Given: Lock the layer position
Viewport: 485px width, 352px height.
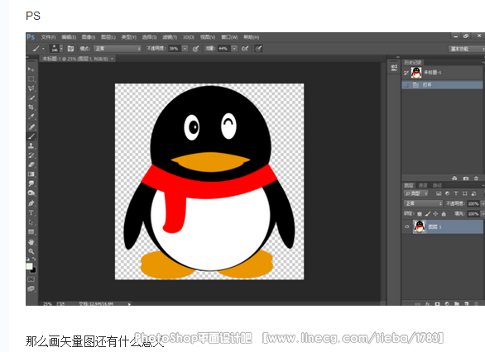Looking at the screenshot, I should pyautogui.click(x=436, y=214).
